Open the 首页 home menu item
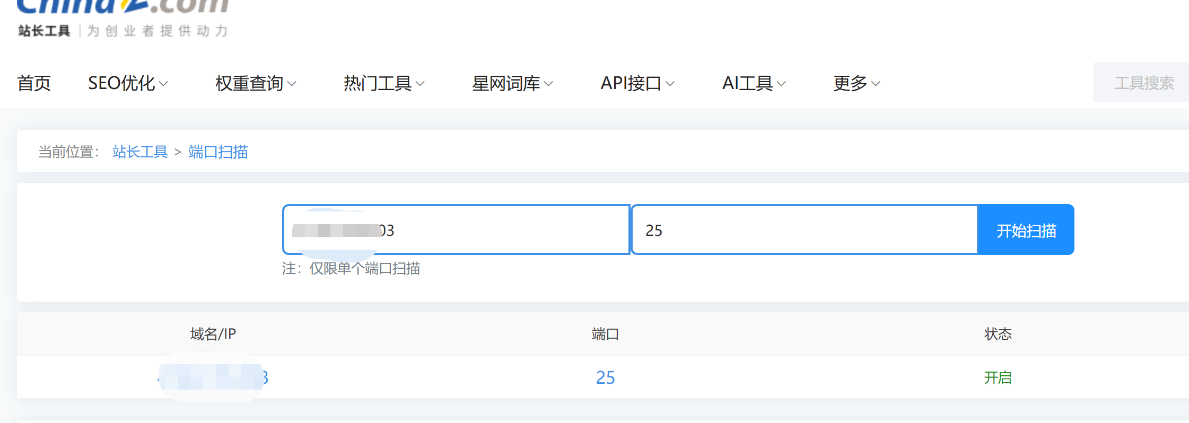The image size is (1189, 423). [34, 83]
